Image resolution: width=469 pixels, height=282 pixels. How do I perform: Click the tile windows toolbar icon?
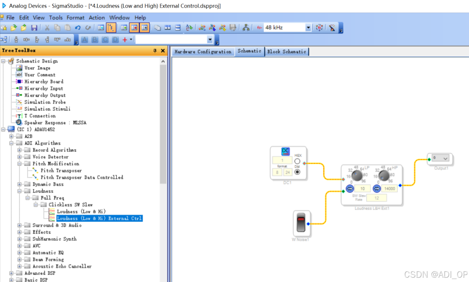(x=167, y=28)
